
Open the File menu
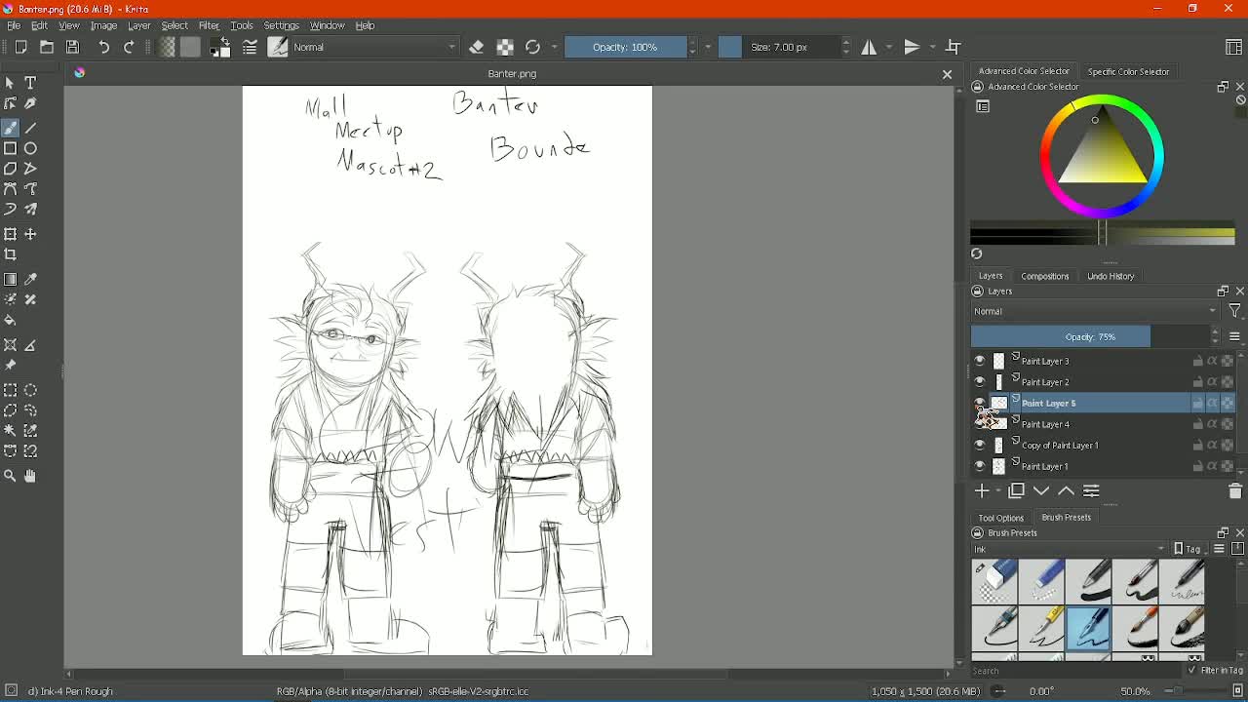coord(14,25)
